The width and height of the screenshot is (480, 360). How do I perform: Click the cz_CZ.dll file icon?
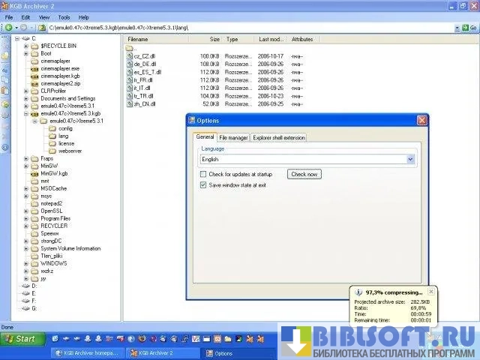(129, 56)
